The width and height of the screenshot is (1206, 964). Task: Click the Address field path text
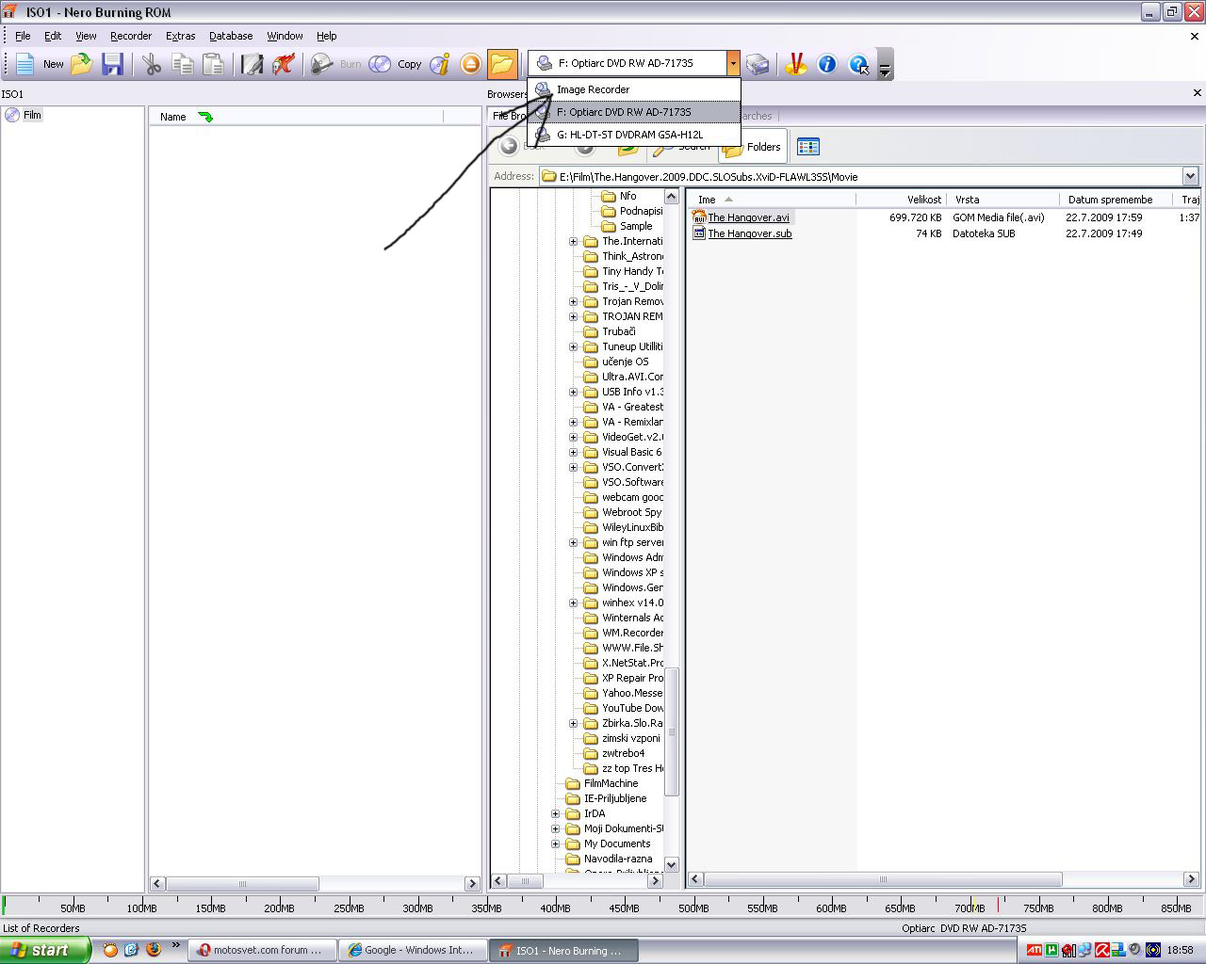pyautogui.click(x=709, y=176)
